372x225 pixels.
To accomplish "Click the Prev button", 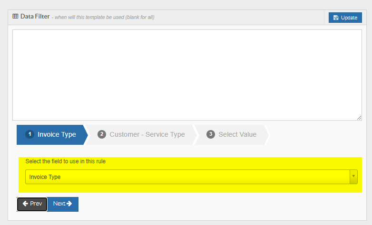I will 32,204.
